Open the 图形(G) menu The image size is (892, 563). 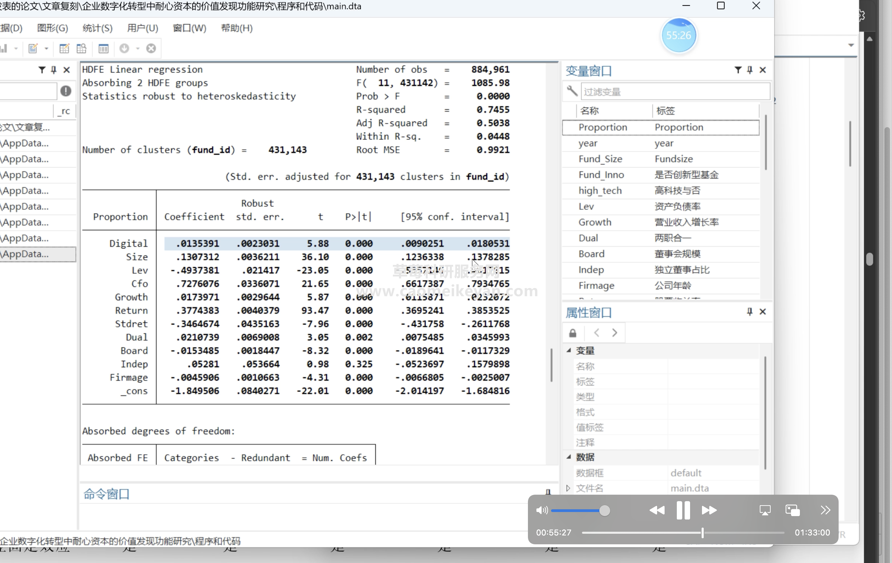53,28
